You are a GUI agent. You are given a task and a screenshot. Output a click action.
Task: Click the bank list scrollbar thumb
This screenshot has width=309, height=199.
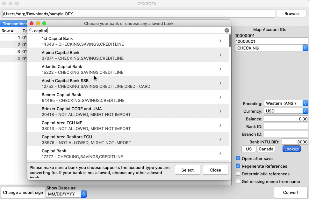(230, 41)
